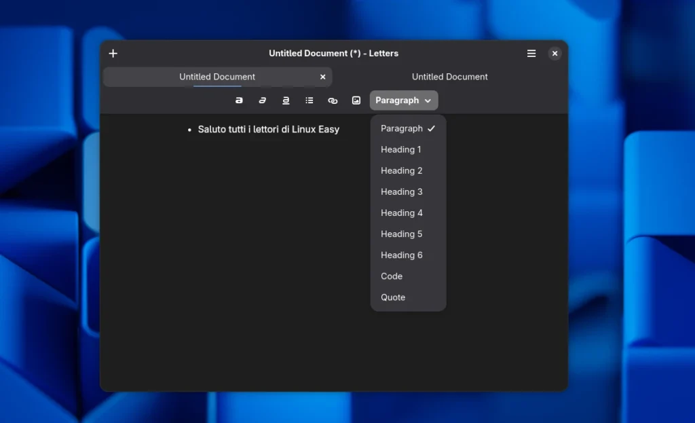Select Quote from the style menu
Viewport: 695px width, 423px height.
pos(393,297)
